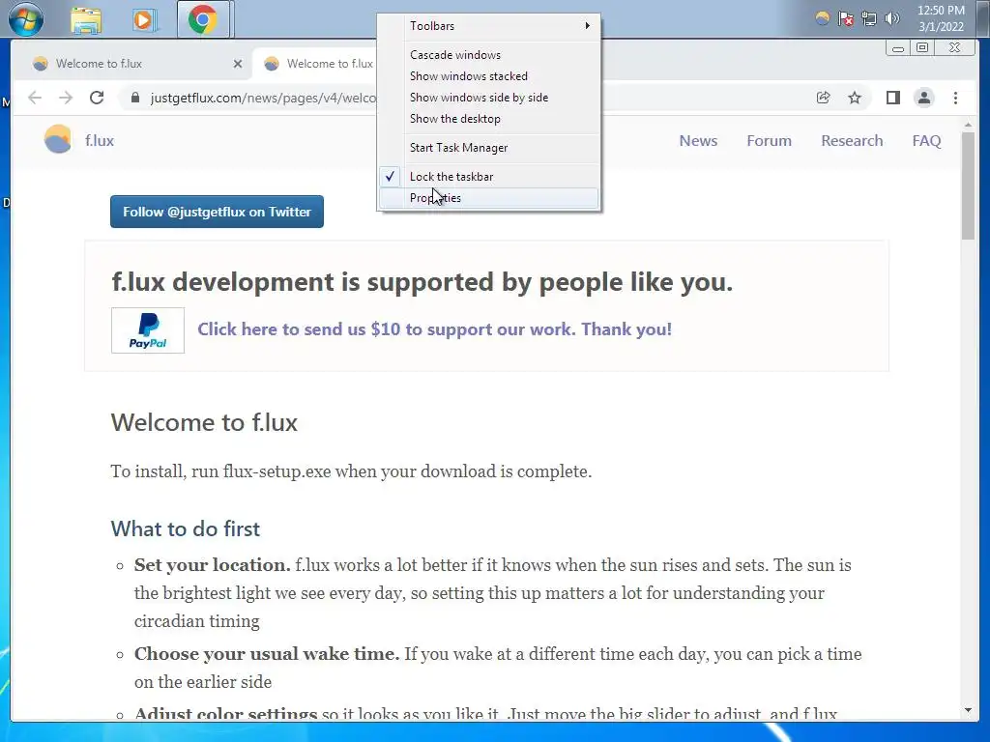This screenshot has width=990, height=742.
Task: Click the Chrome taskbar button
Action: pyautogui.click(x=203, y=19)
